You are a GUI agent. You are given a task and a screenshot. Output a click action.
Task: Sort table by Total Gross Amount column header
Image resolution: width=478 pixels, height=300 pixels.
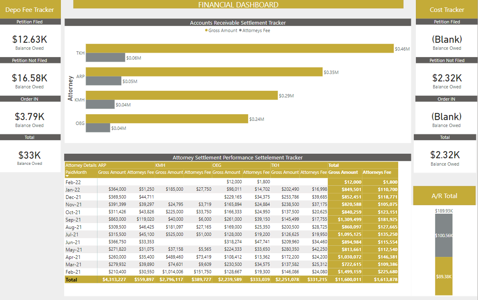tap(343, 172)
